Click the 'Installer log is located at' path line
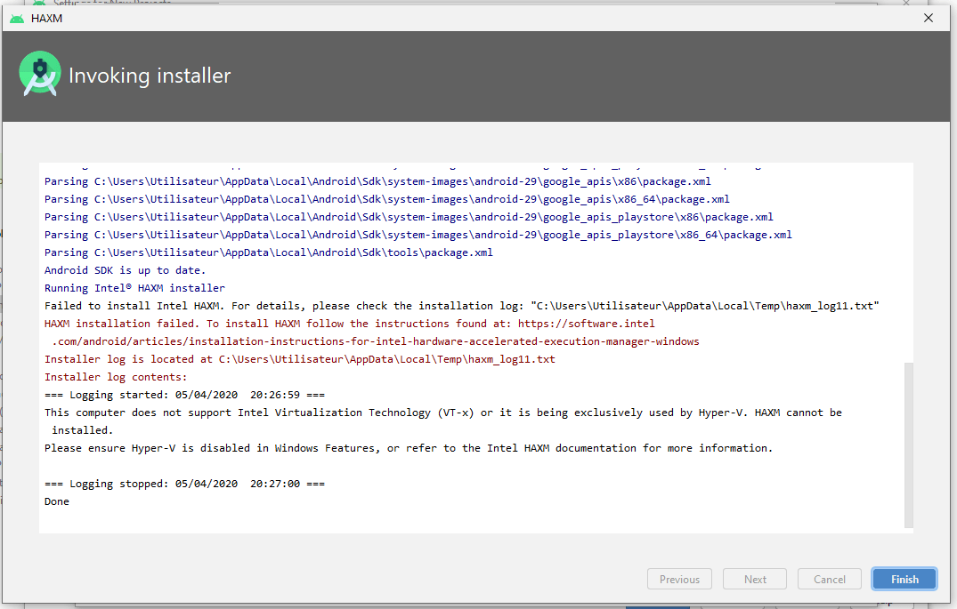The height and width of the screenshot is (609, 957). 300,359
